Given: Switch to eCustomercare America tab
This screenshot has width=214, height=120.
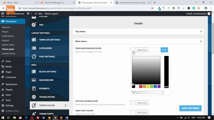Looking at the screenshot, I should tap(133, 3).
